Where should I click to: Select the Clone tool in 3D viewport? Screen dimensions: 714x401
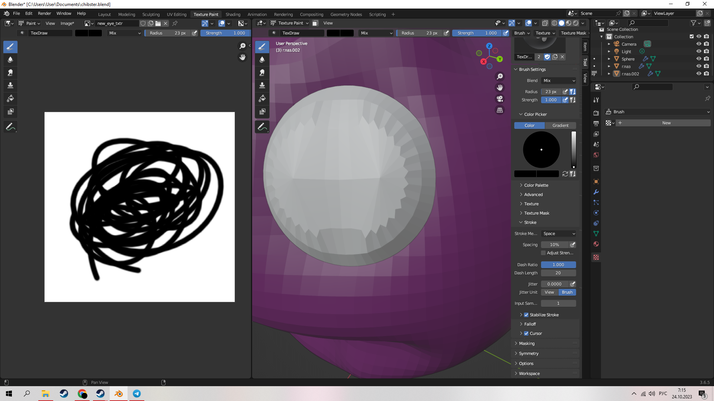click(x=262, y=86)
